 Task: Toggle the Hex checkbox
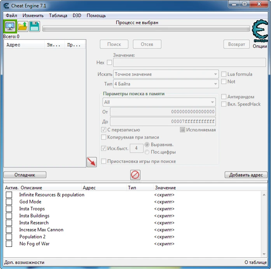(109, 62)
